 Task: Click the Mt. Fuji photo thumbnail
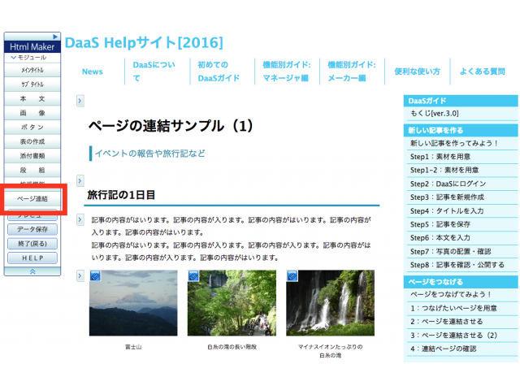[132, 307]
